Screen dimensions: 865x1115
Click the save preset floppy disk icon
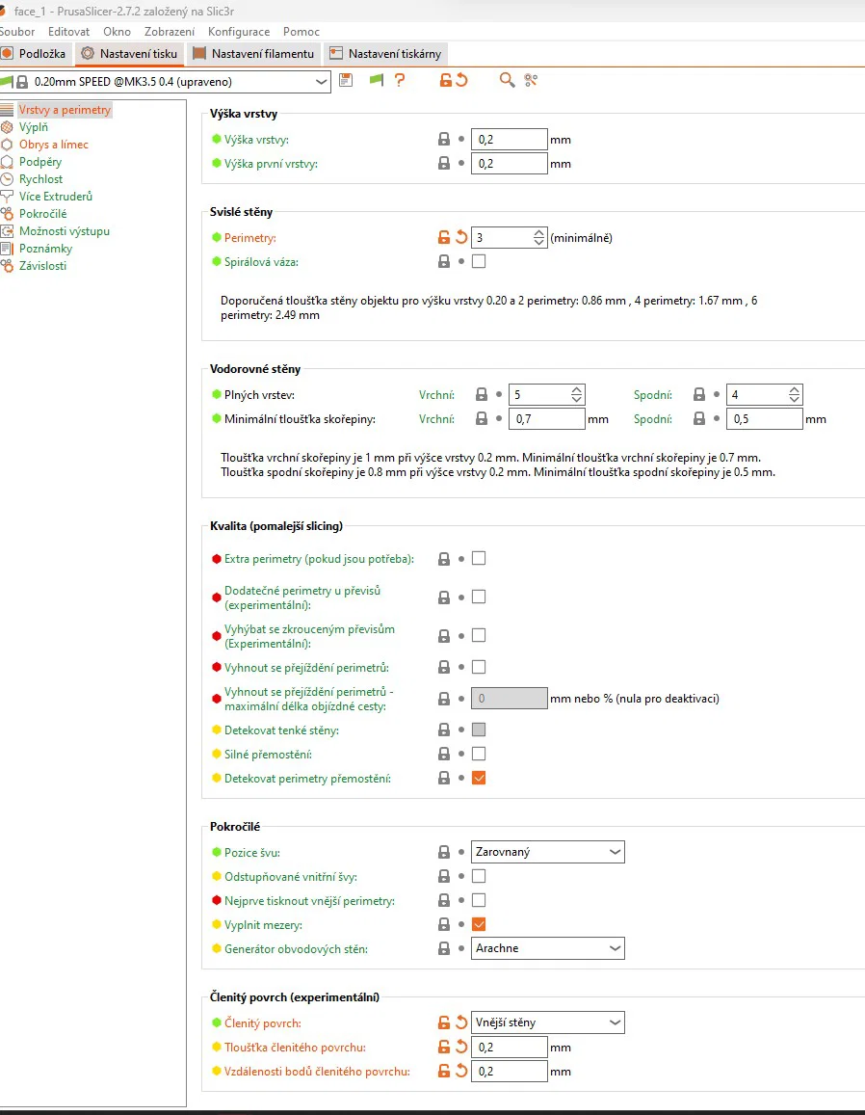tap(346, 80)
